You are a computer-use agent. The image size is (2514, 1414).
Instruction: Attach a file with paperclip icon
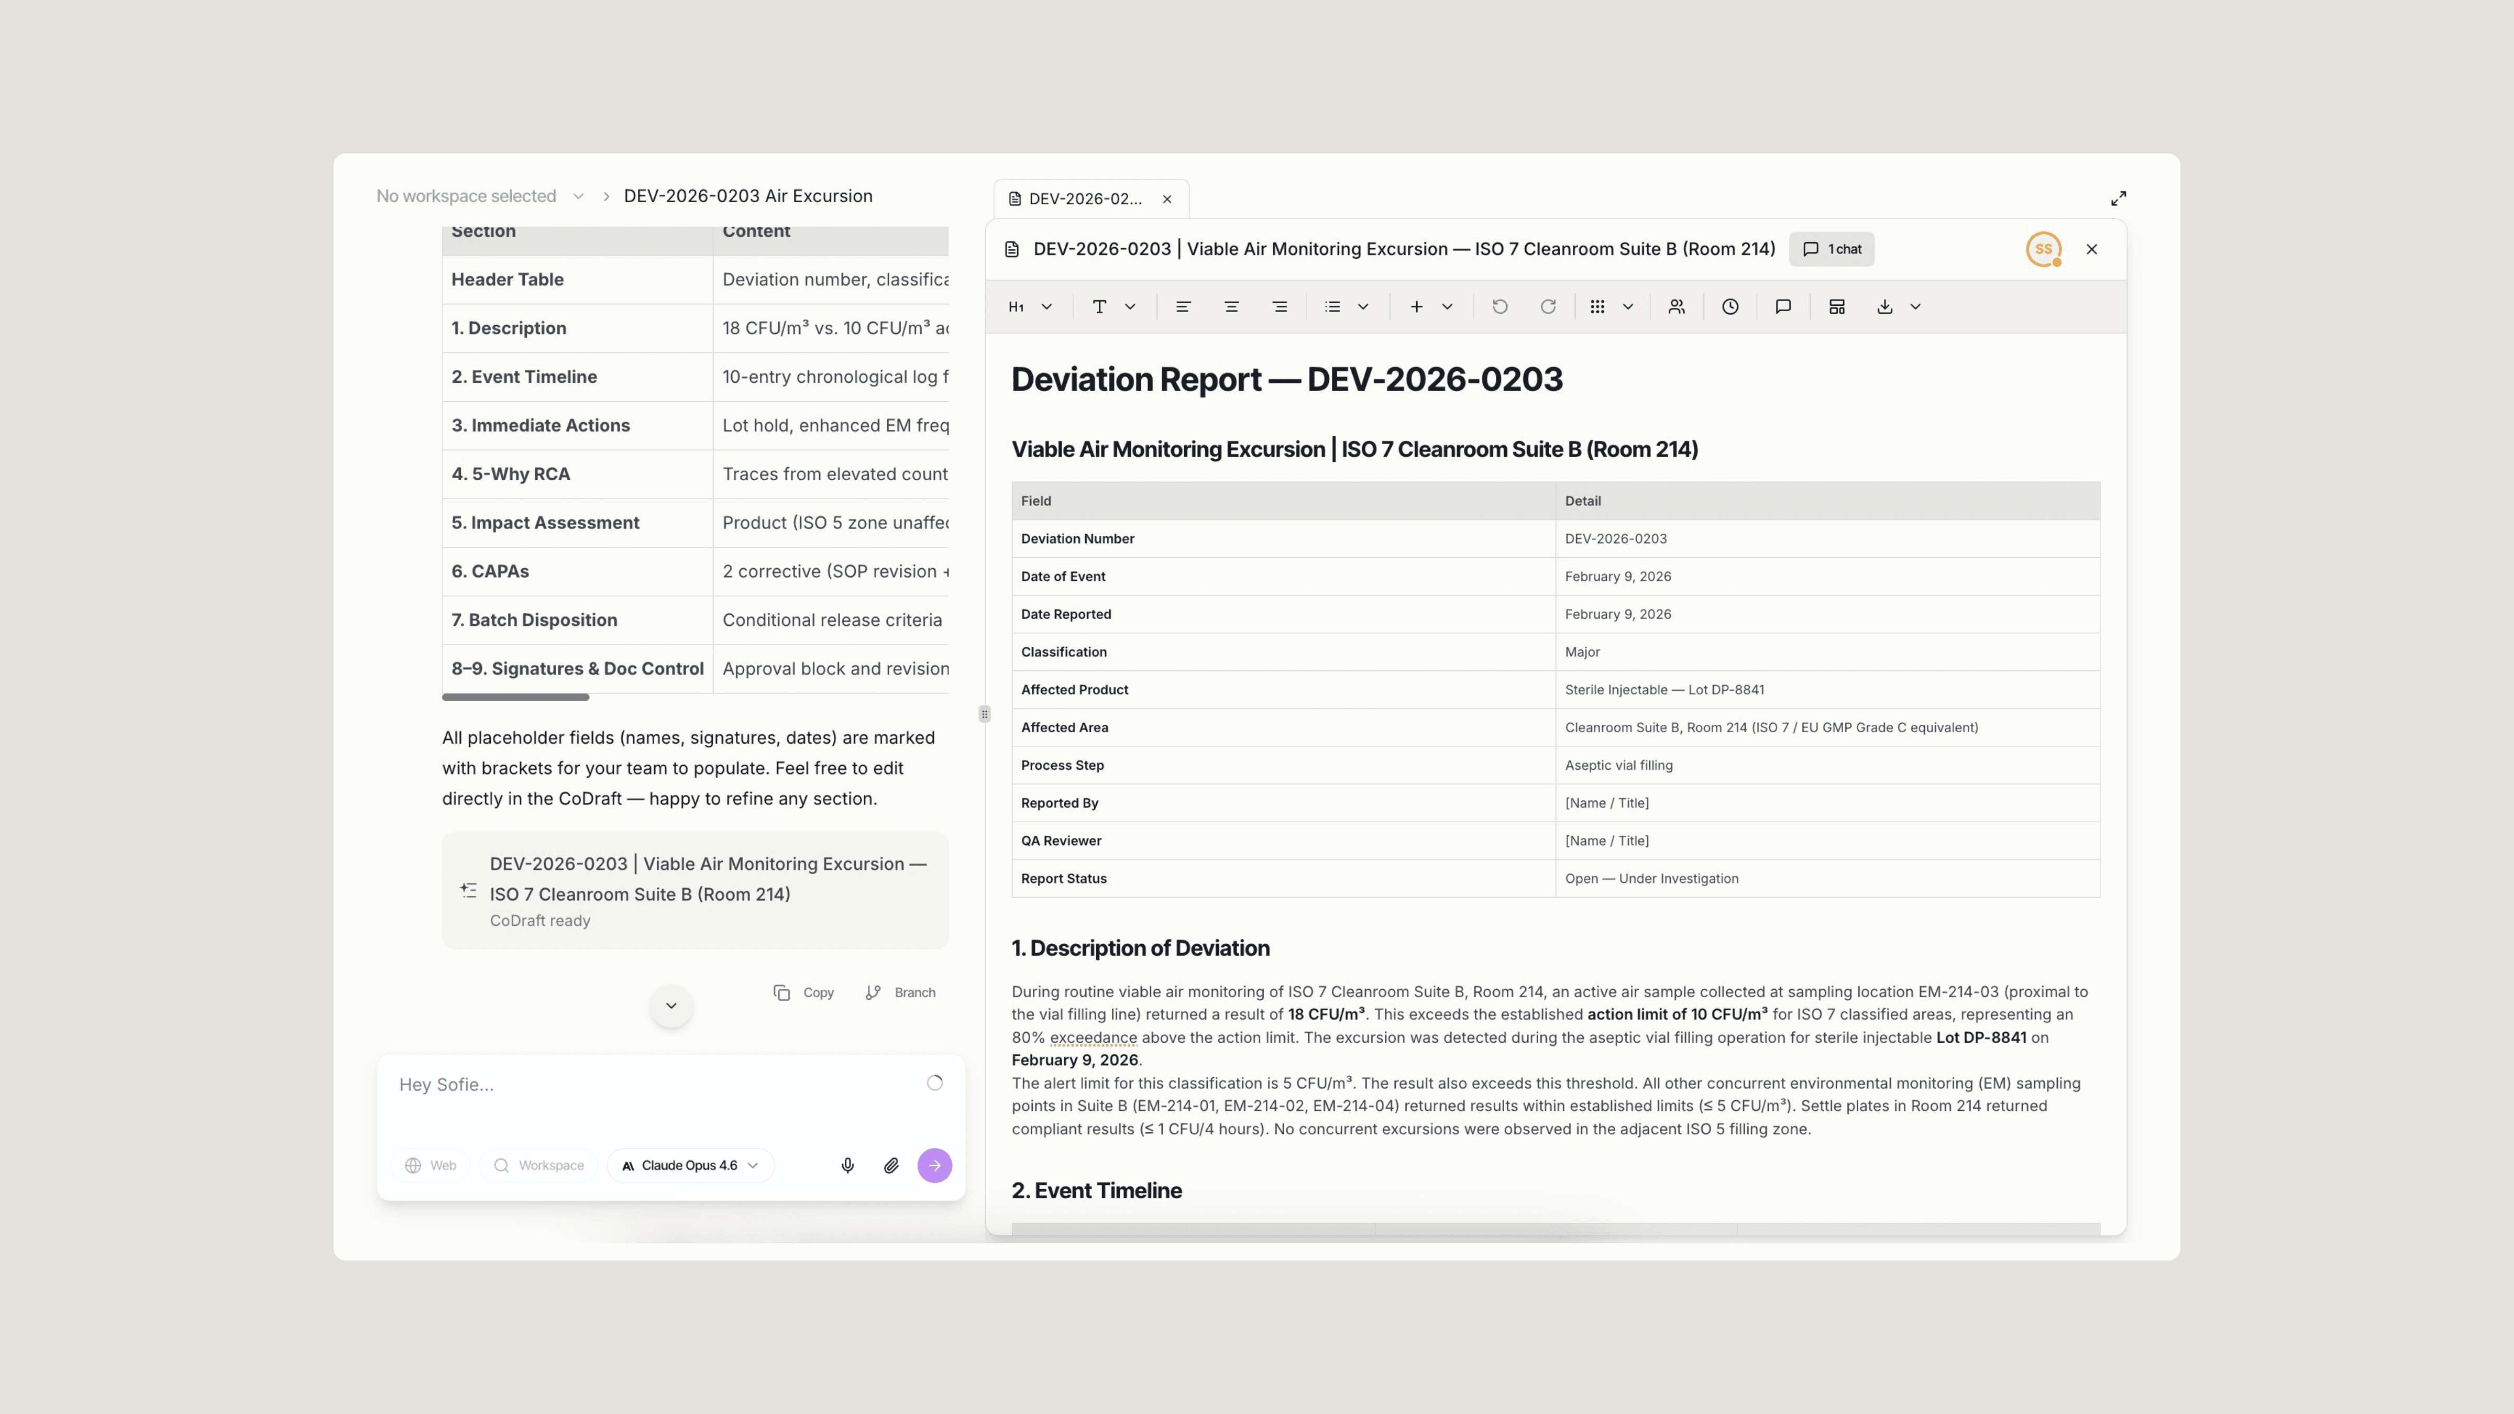[891, 1165]
